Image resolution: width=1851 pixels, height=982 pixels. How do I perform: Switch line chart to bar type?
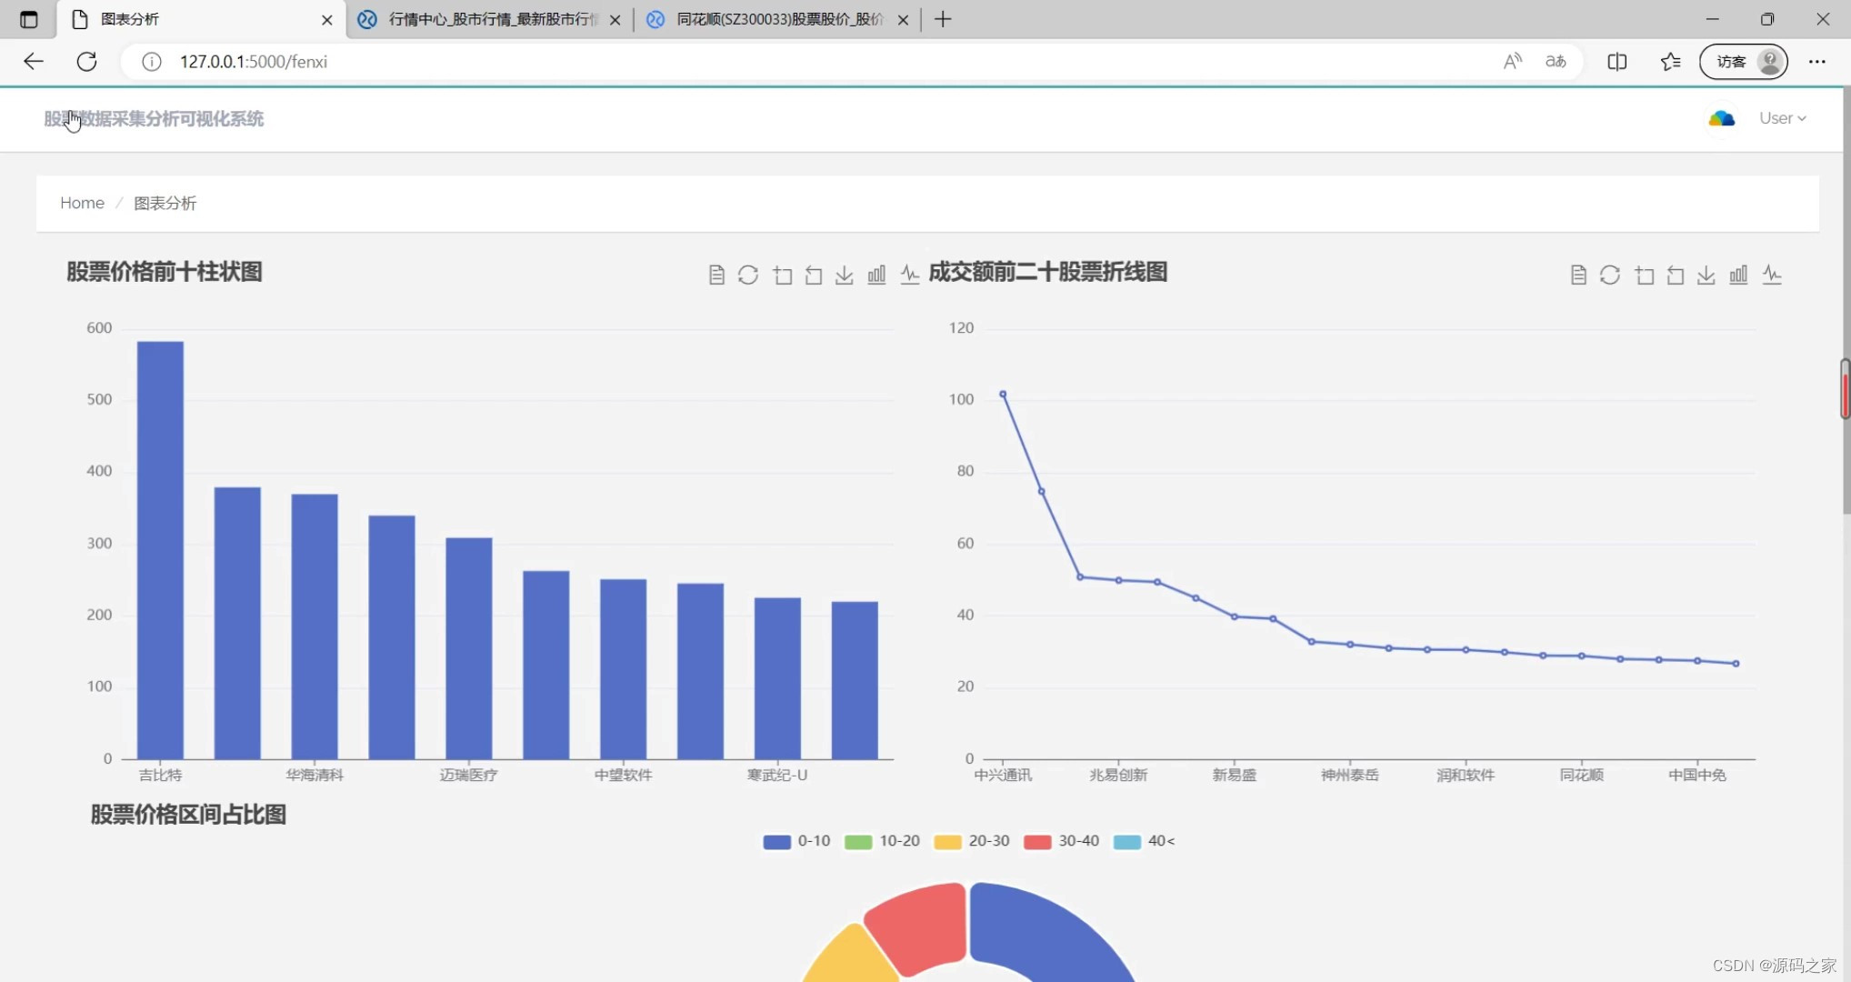pos(1738,275)
